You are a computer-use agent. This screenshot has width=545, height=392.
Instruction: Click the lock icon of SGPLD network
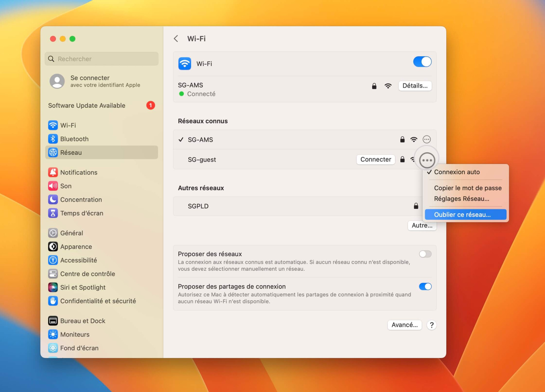tap(416, 206)
